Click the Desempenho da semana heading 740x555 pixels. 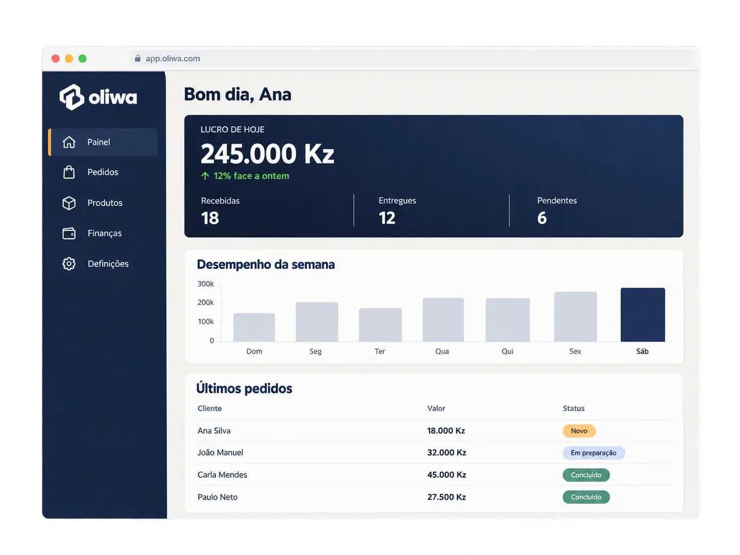pyautogui.click(x=266, y=264)
